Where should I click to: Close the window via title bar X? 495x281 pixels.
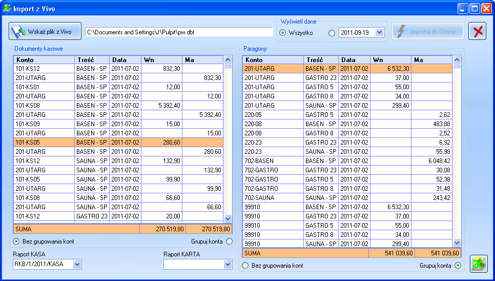(486, 9)
